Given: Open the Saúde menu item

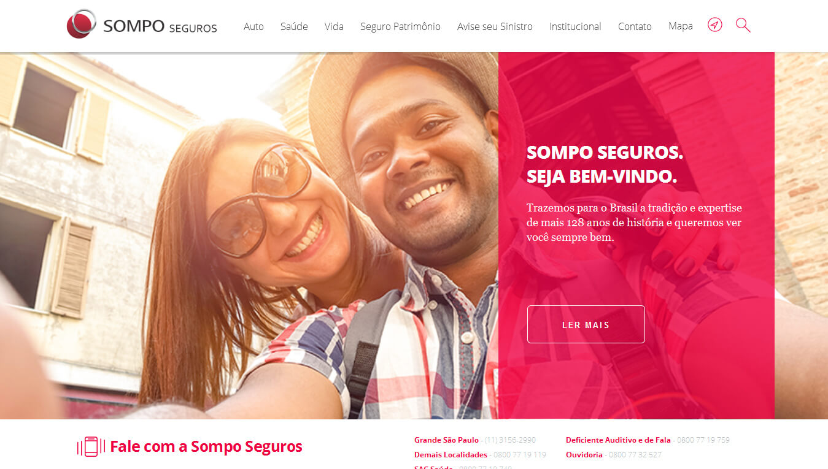Looking at the screenshot, I should (294, 26).
